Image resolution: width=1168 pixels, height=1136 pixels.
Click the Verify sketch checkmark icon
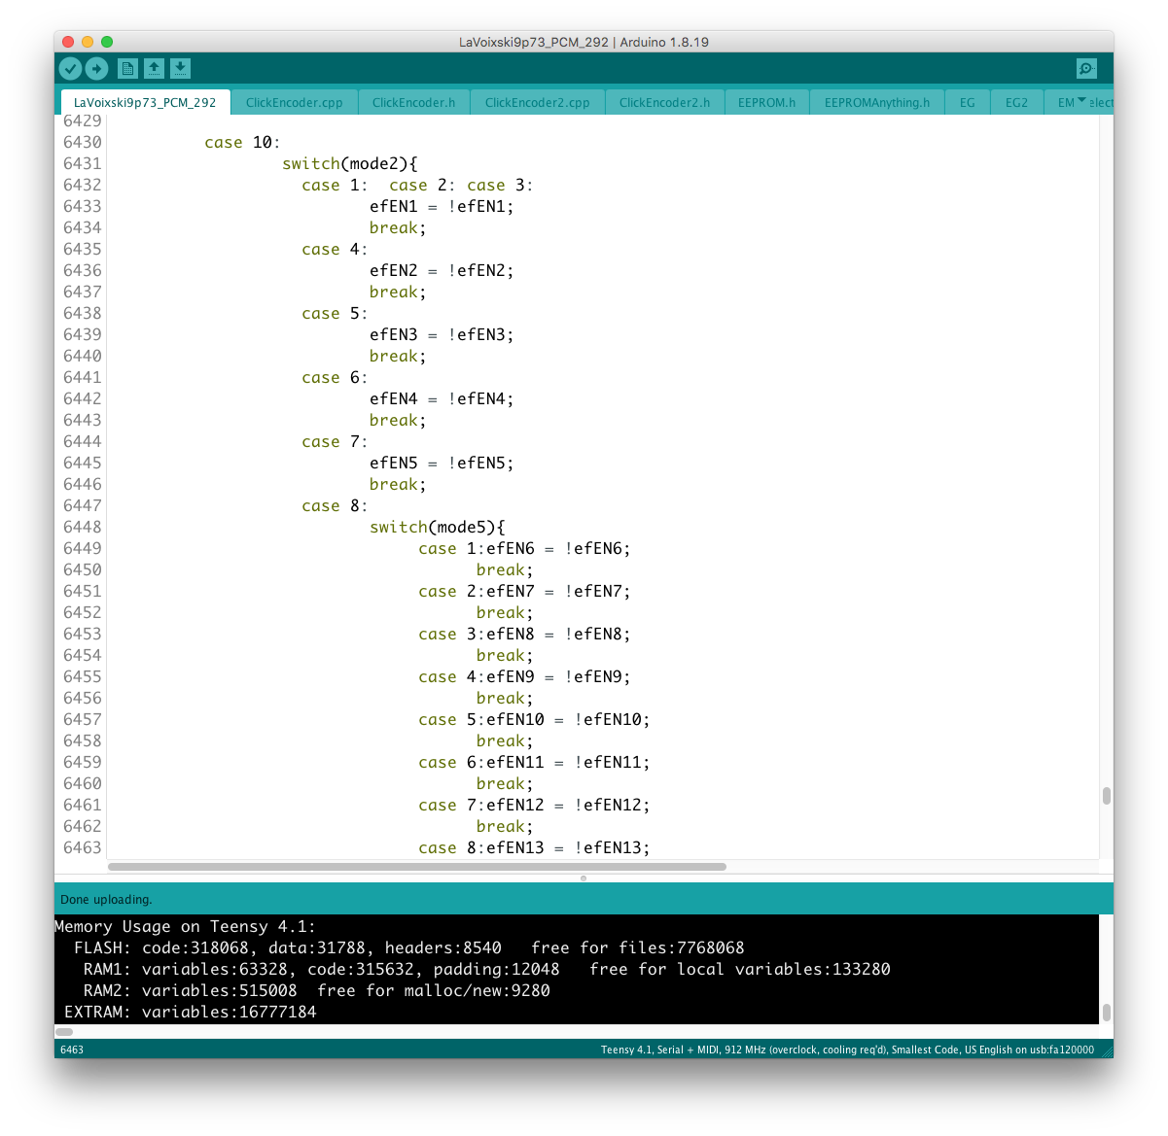coord(70,68)
